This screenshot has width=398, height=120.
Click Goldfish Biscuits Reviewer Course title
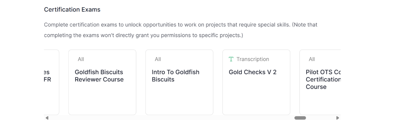[99, 76]
